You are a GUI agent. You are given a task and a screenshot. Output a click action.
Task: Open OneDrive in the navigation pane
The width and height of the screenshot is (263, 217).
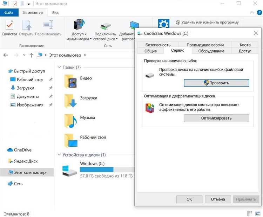tap(23, 150)
